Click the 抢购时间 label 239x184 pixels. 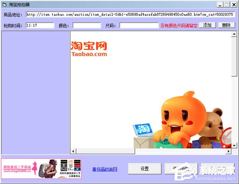pyautogui.click(x=13, y=26)
